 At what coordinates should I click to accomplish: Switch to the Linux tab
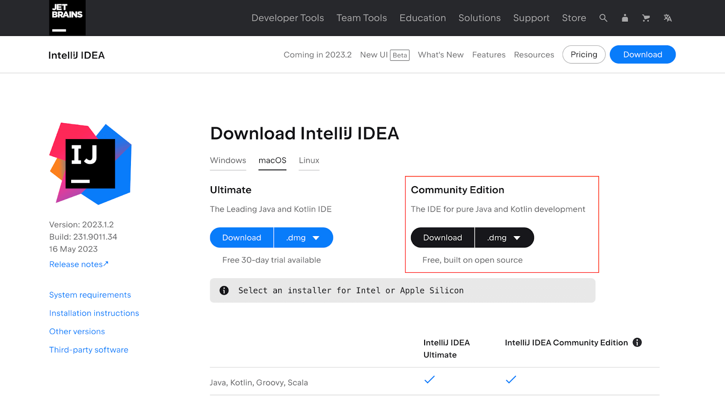click(309, 160)
